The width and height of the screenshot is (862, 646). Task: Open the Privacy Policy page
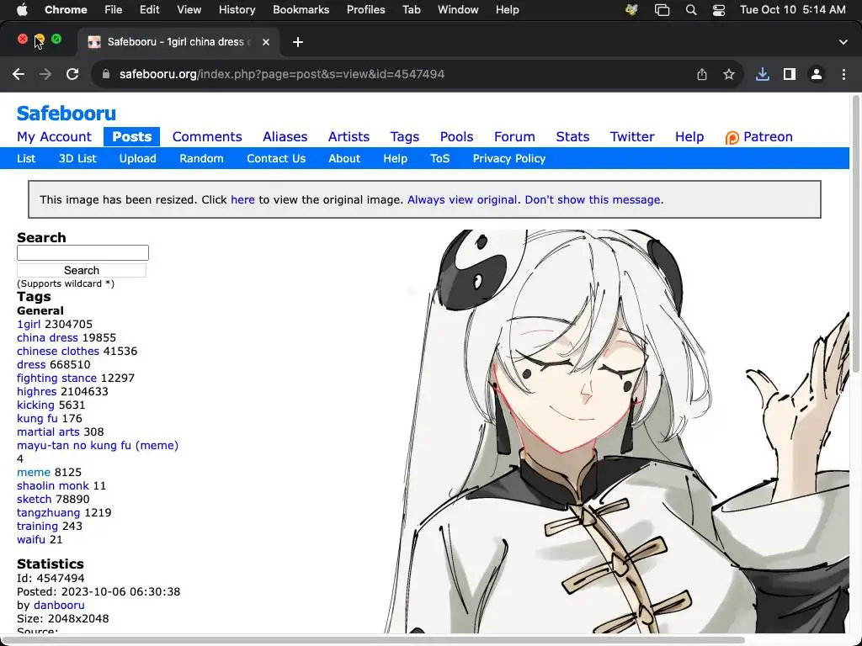509,159
